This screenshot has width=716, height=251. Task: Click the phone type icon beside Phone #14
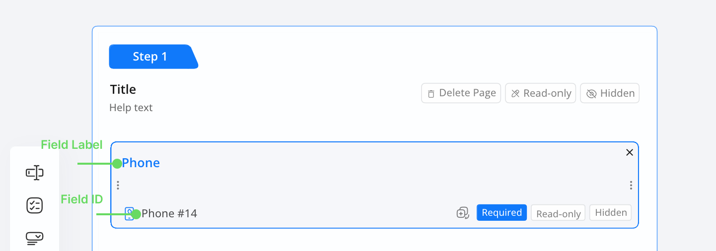pos(129,214)
